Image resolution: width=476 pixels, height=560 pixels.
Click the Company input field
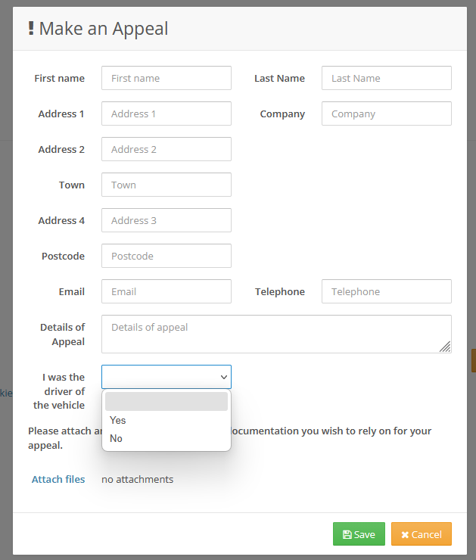[x=386, y=114]
